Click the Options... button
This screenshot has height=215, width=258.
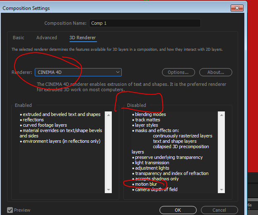[x=178, y=72]
